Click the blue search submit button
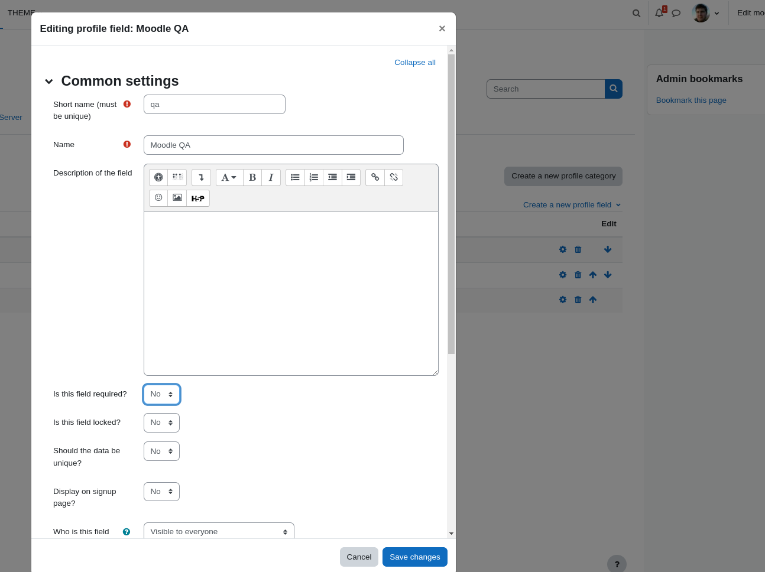 click(x=614, y=89)
